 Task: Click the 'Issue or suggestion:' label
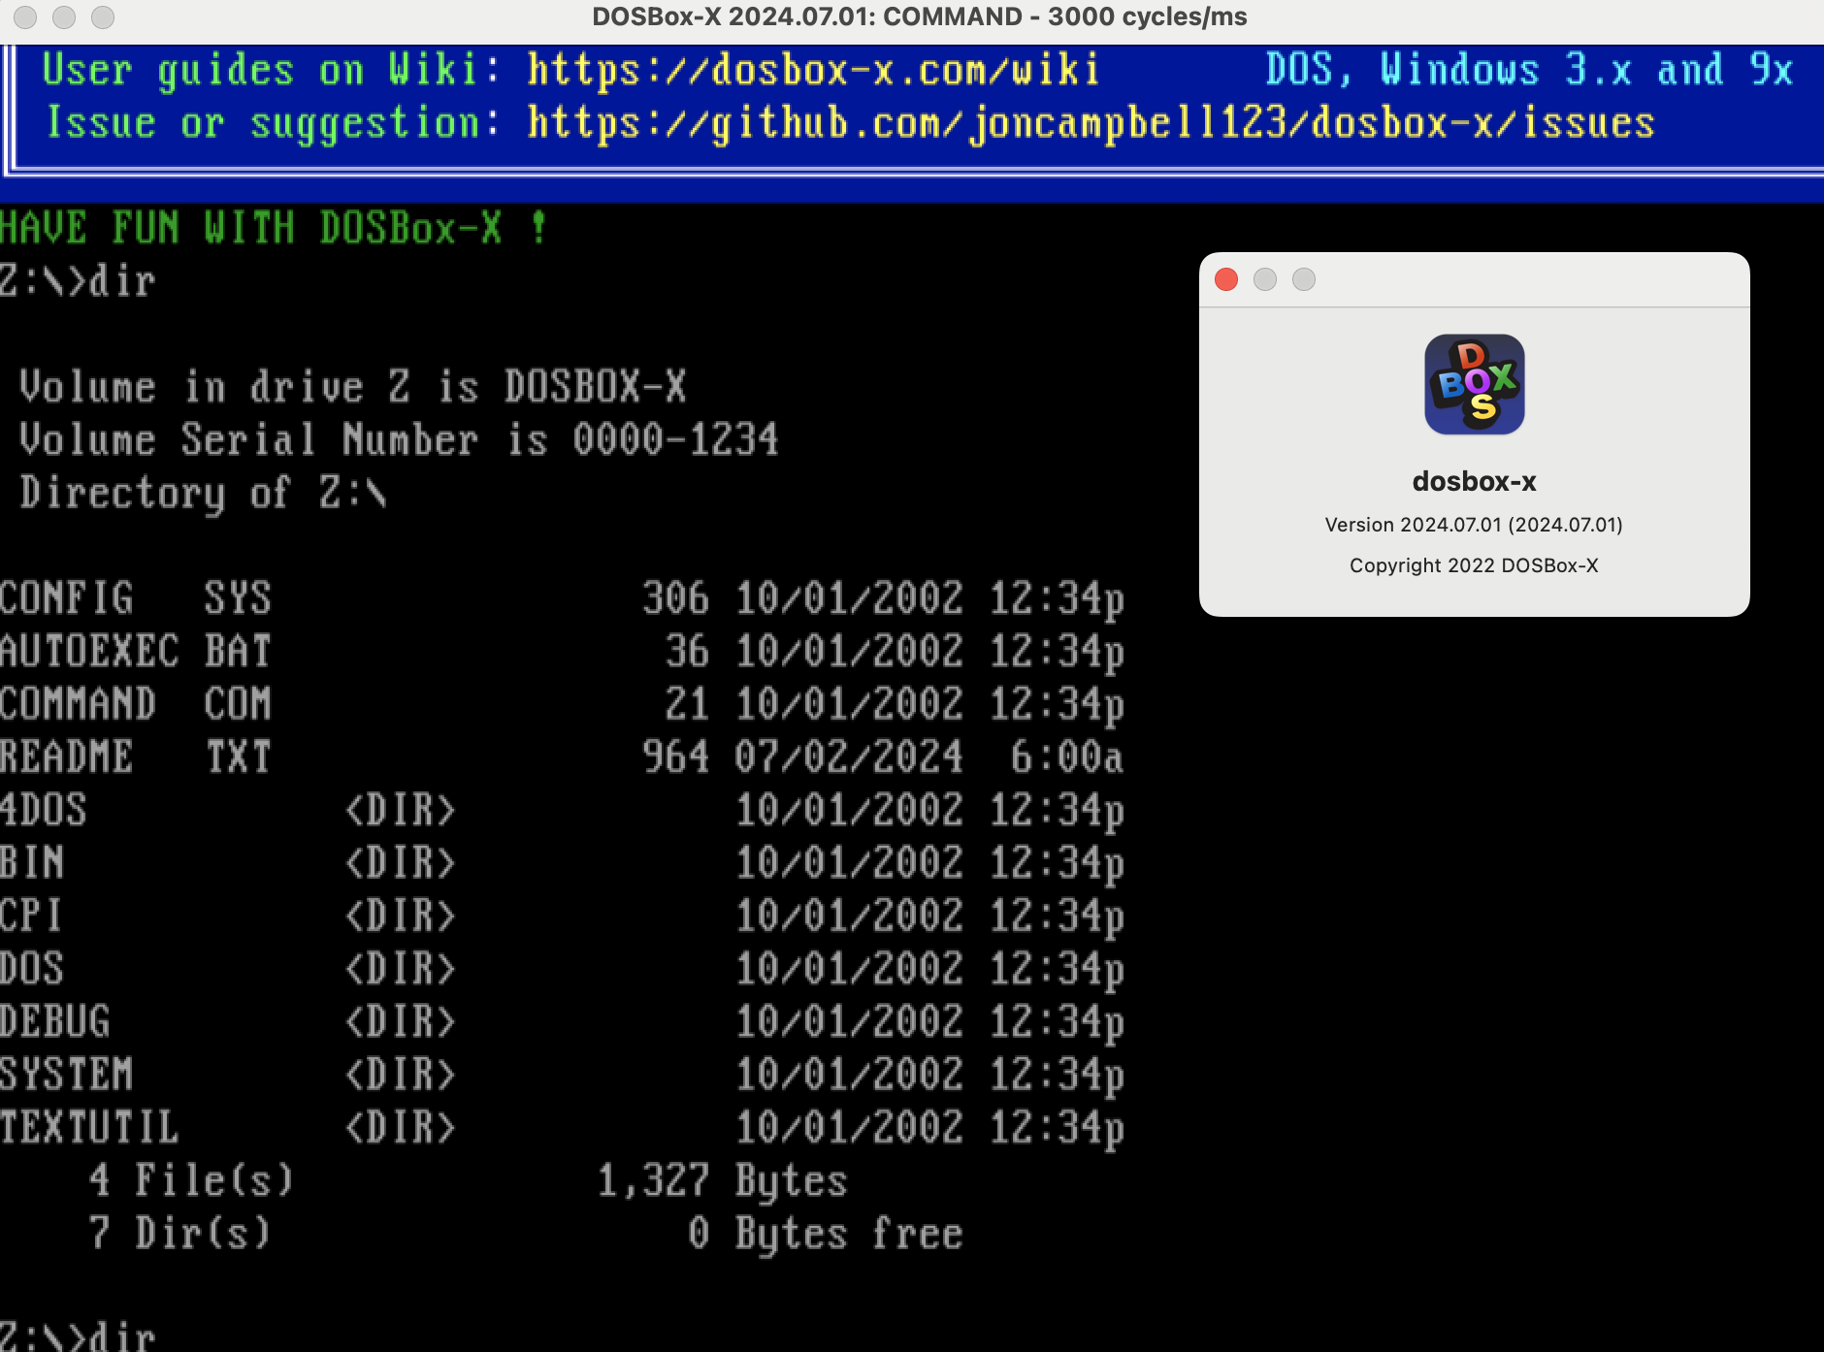pyautogui.click(x=274, y=123)
